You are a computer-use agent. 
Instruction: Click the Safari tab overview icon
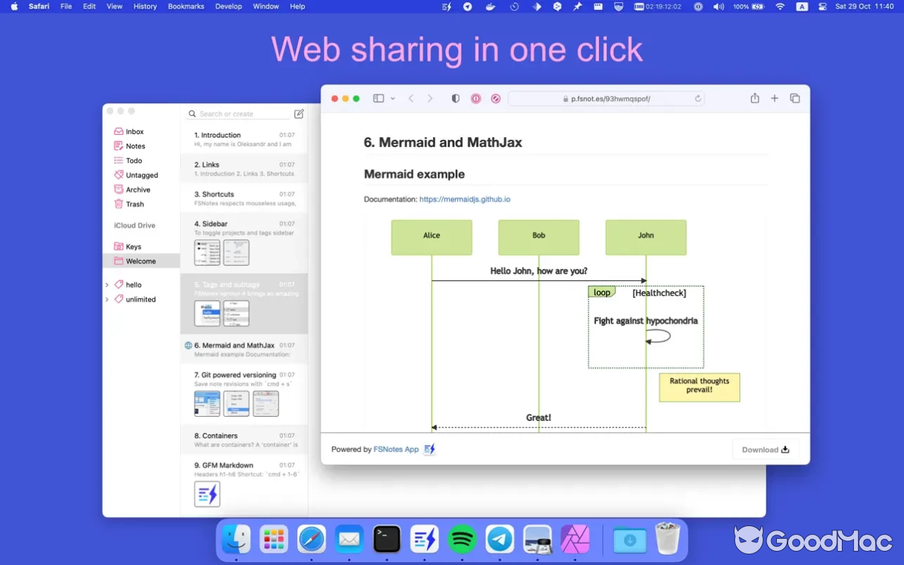pos(795,99)
